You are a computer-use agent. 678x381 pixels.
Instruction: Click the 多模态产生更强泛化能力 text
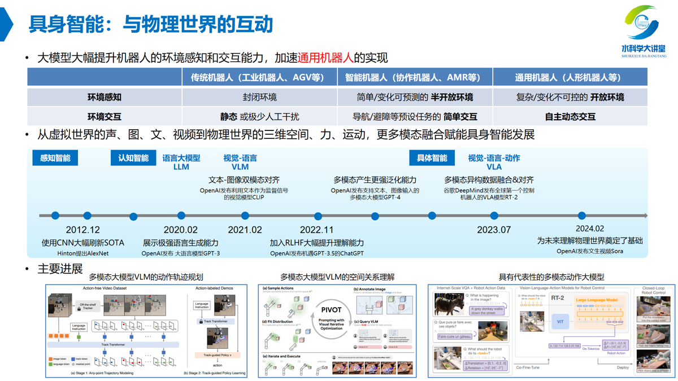pyautogui.click(x=375, y=179)
